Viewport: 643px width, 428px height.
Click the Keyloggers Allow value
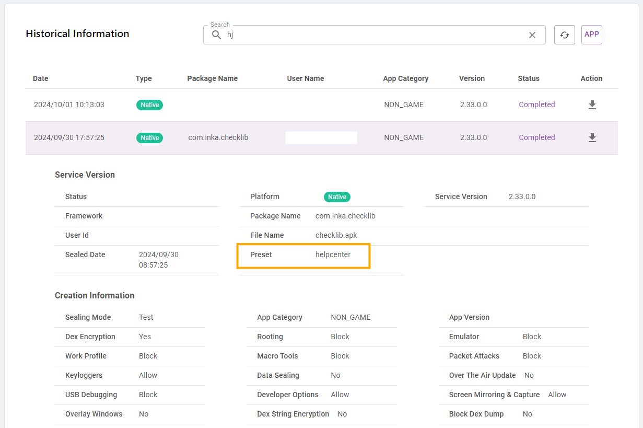(148, 375)
